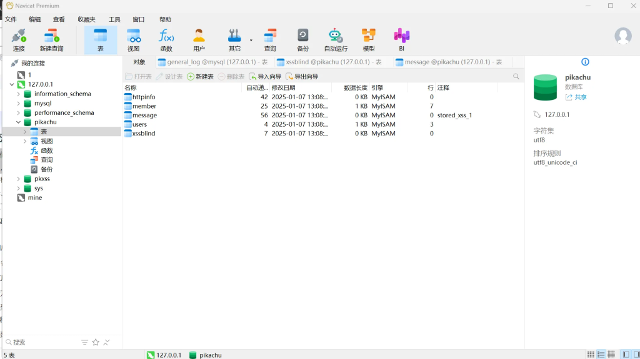Viewport: 640px width, 359px height.
Task: Open the Function toolbar icon
Action: [x=166, y=40]
